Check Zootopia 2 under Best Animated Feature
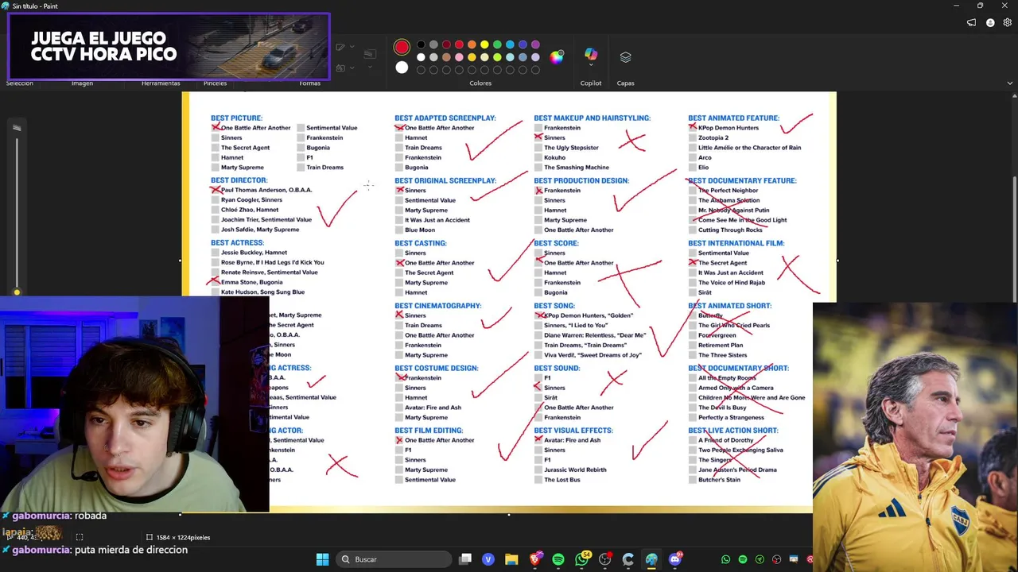1018x572 pixels. tap(693, 137)
